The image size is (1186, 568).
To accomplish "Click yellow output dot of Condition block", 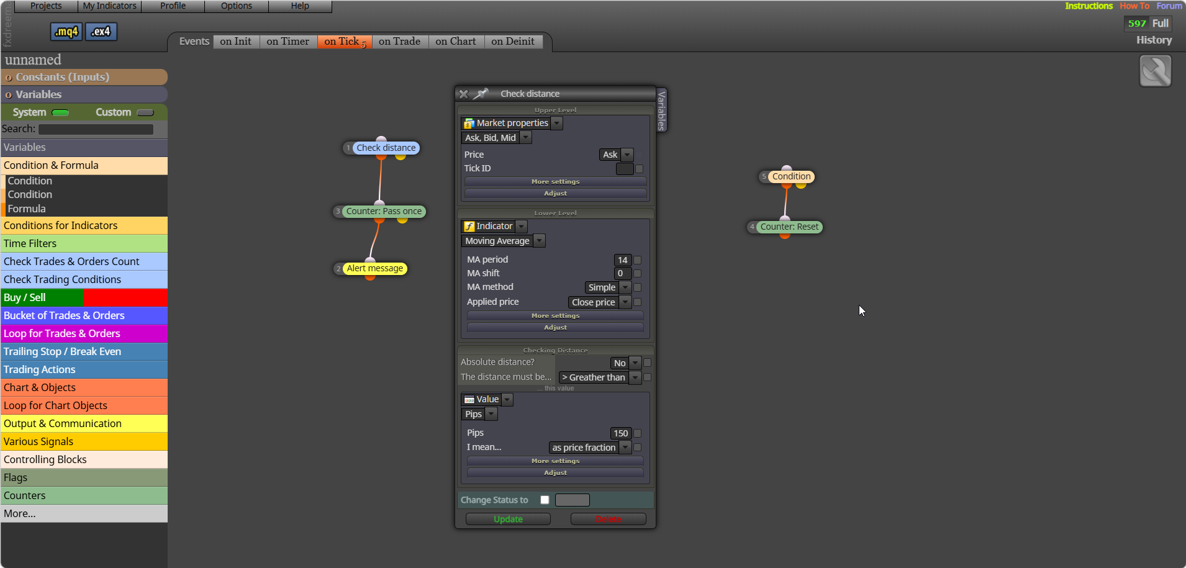I will click(x=801, y=184).
